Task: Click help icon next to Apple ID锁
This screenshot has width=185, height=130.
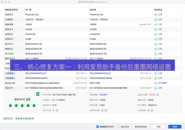Action: [x=157, y=95]
